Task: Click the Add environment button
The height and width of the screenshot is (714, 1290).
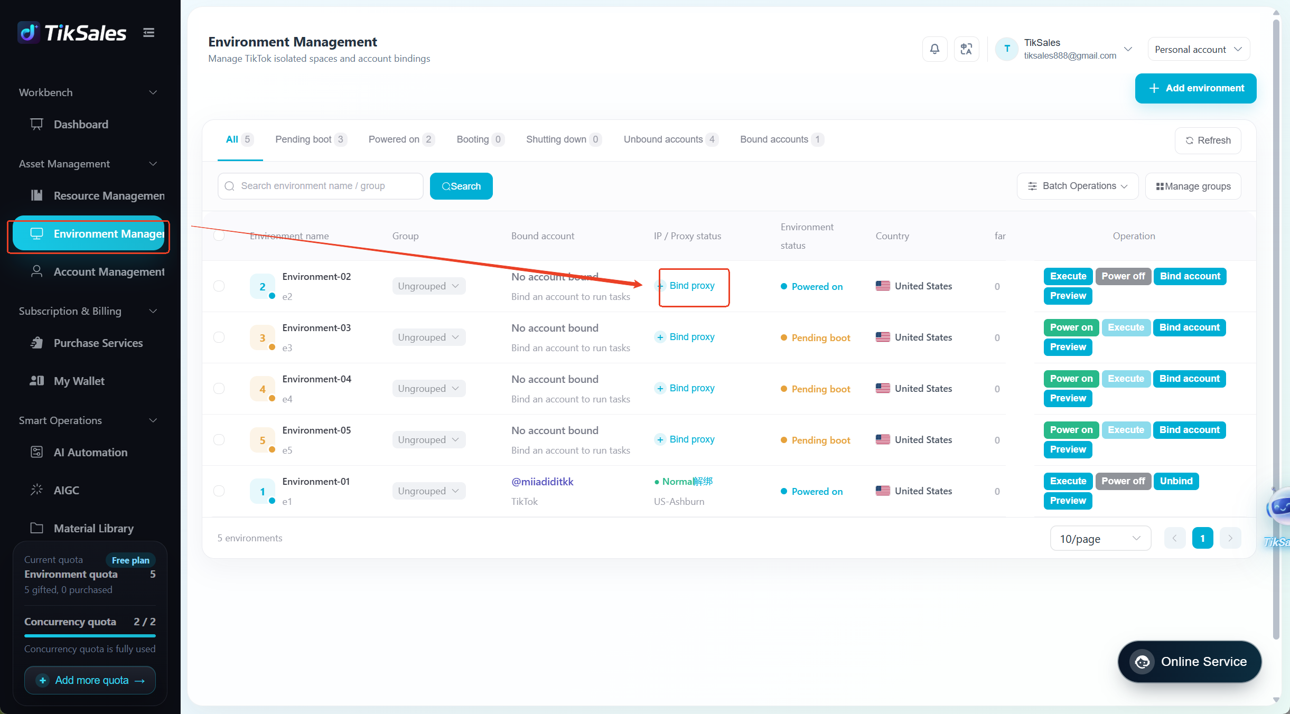Action: pyautogui.click(x=1196, y=88)
